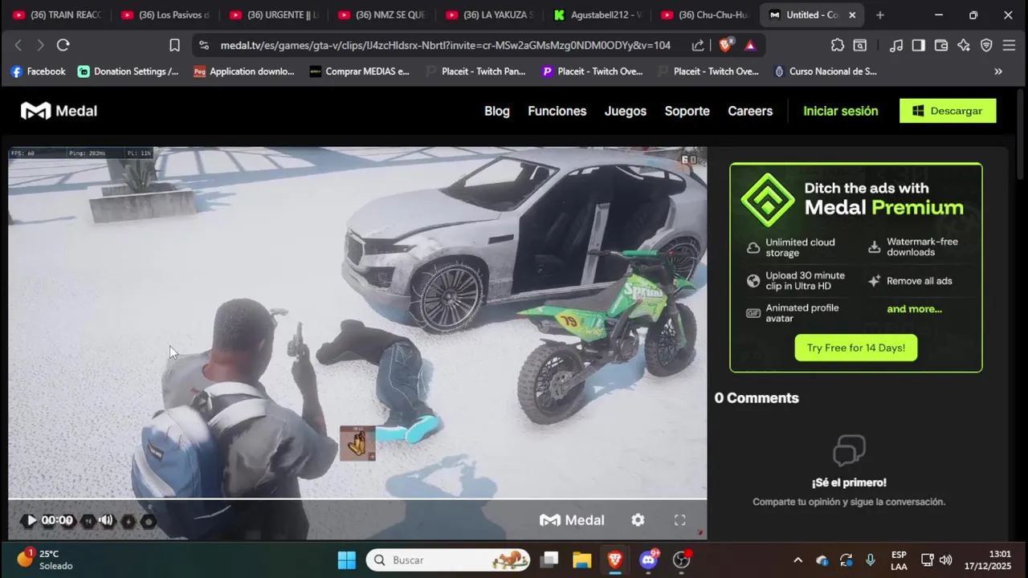Open the Soporte page
1028x578 pixels.
[687, 111]
